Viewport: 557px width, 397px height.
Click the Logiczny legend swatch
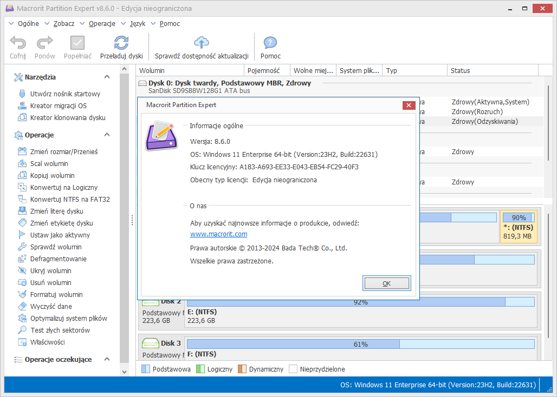[x=200, y=369]
